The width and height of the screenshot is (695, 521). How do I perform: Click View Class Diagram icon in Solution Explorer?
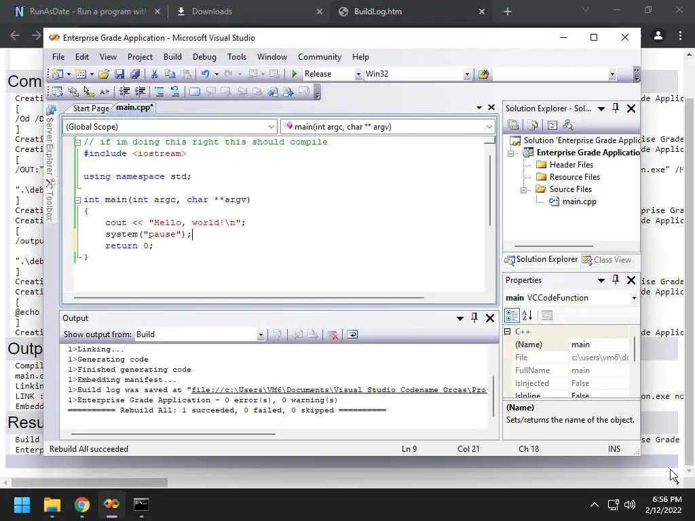coord(568,126)
